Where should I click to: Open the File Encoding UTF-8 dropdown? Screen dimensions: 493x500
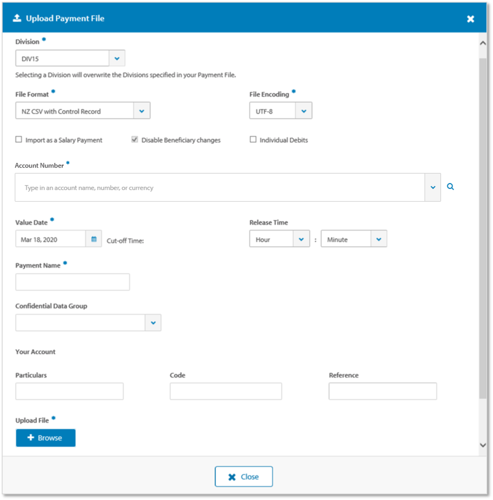[x=304, y=111]
